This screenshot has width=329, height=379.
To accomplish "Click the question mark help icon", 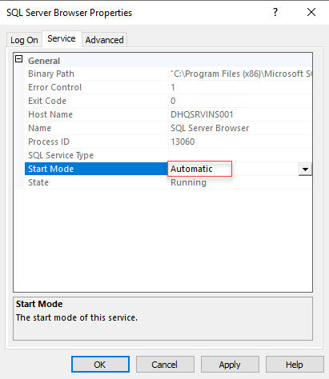I will click(275, 12).
